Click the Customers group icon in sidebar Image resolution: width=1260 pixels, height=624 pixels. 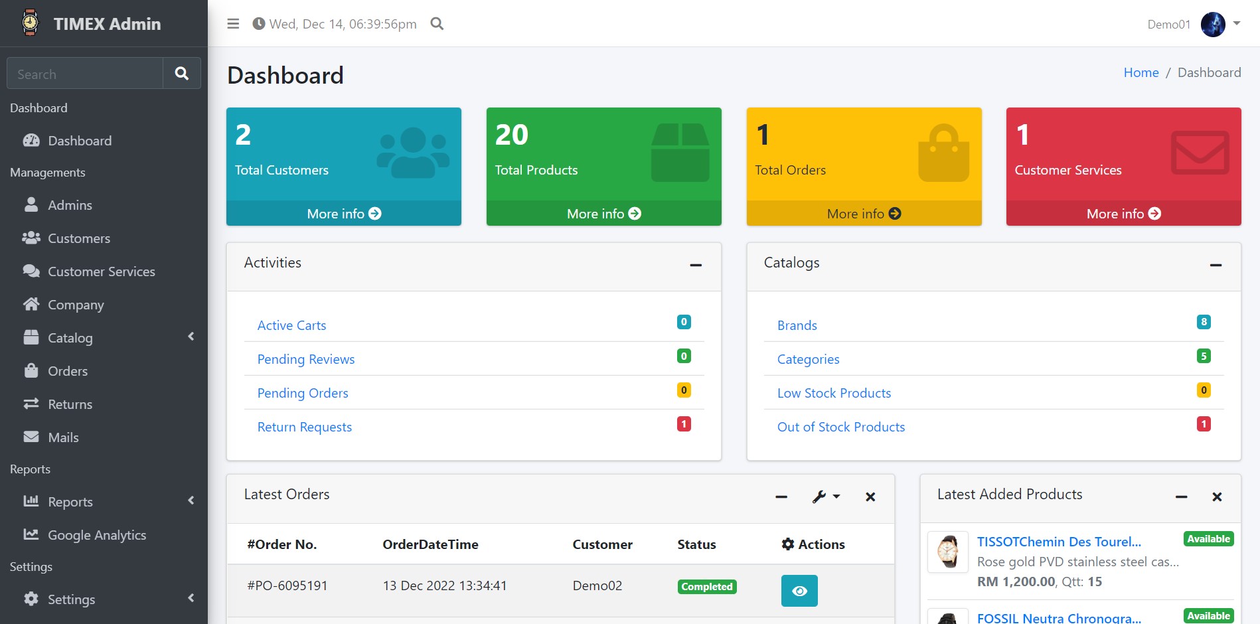point(31,238)
